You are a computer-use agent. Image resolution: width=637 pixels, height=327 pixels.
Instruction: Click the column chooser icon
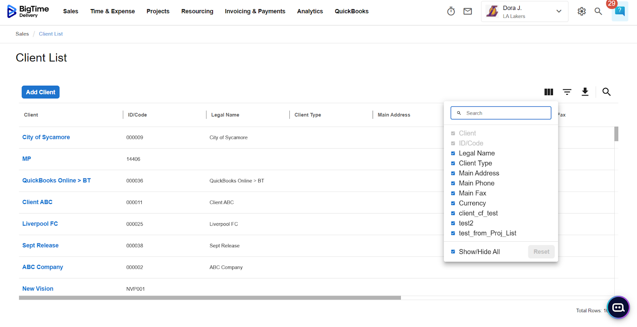549,92
